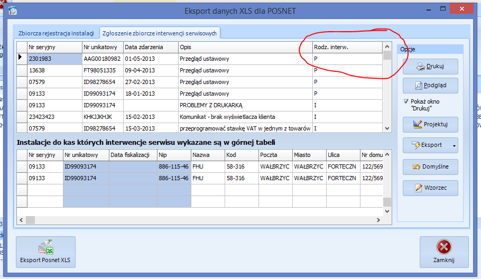Screen dimensions: 481x279
Task: Open the Eksport button dropdown arrow
Action: click(x=455, y=146)
